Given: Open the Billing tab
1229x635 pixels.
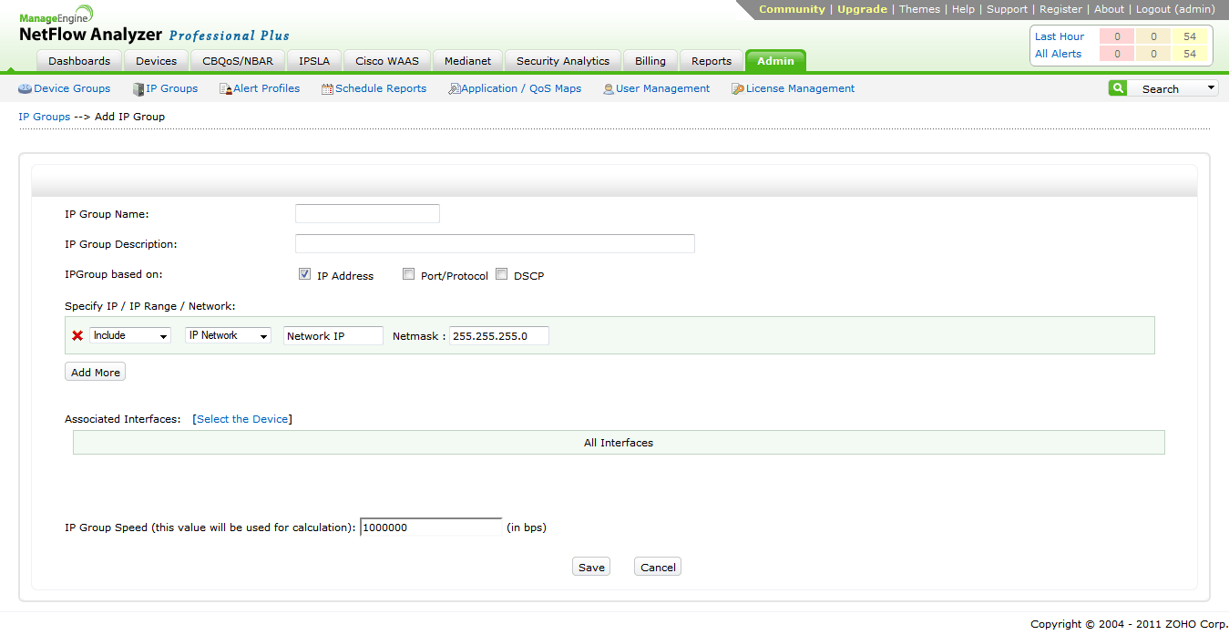Looking at the screenshot, I should coord(650,61).
